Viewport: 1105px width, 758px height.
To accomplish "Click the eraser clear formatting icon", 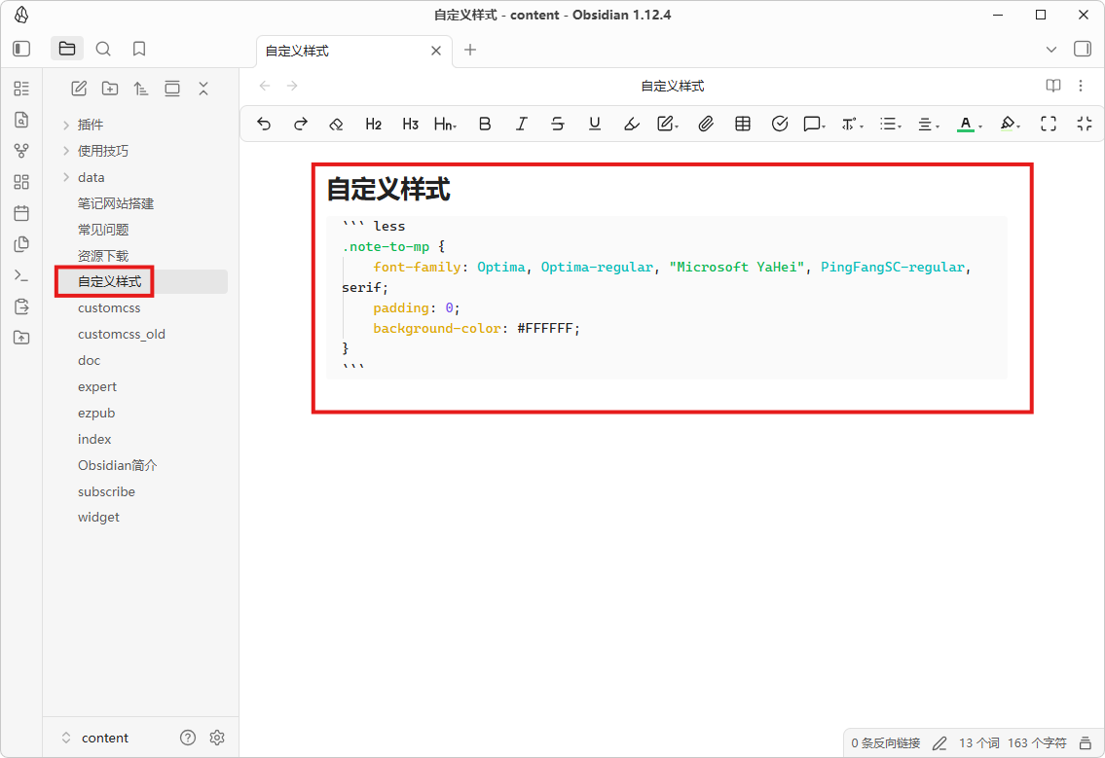I will [x=336, y=124].
